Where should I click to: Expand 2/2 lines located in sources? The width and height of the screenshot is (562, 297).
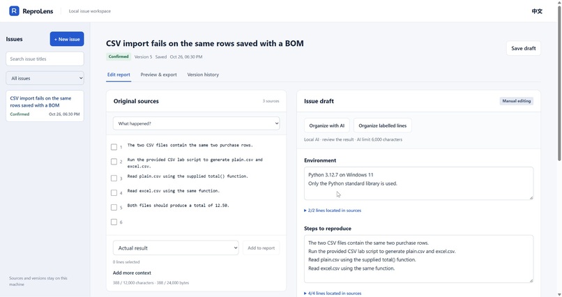[x=333, y=211]
